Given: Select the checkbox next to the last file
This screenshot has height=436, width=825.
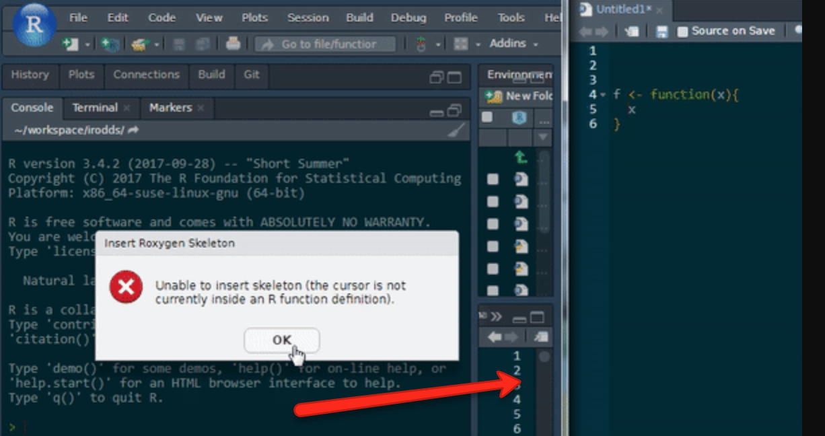Looking at the screenshot, I should pyautogui.click(x=492, y=290).
